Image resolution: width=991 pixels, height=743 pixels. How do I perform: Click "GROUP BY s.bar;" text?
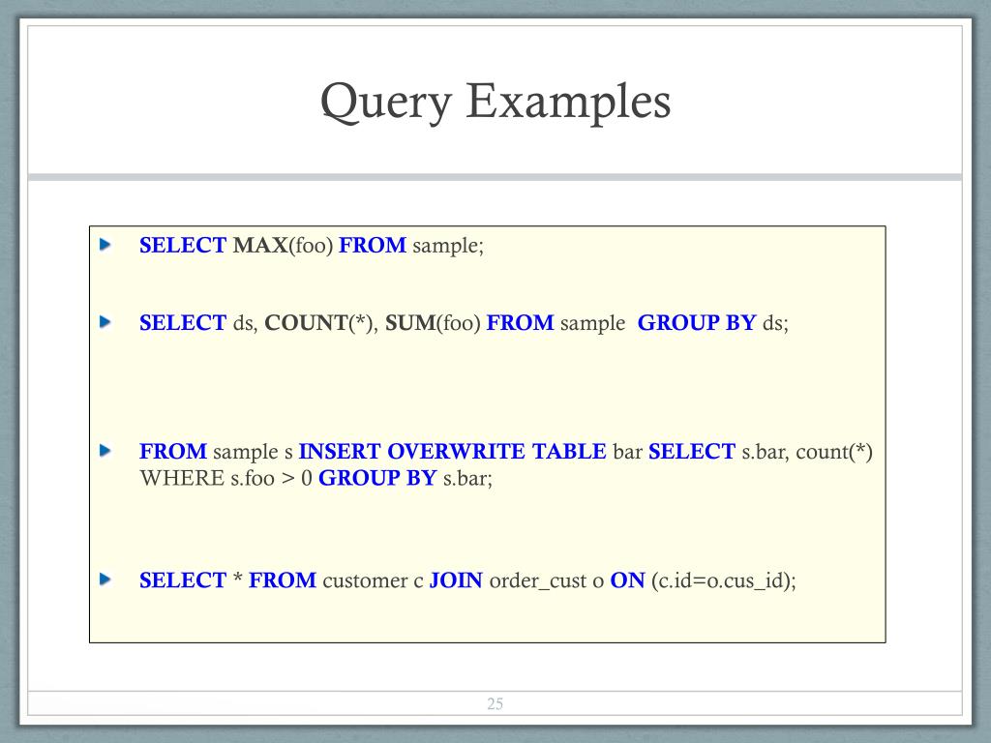405,478
